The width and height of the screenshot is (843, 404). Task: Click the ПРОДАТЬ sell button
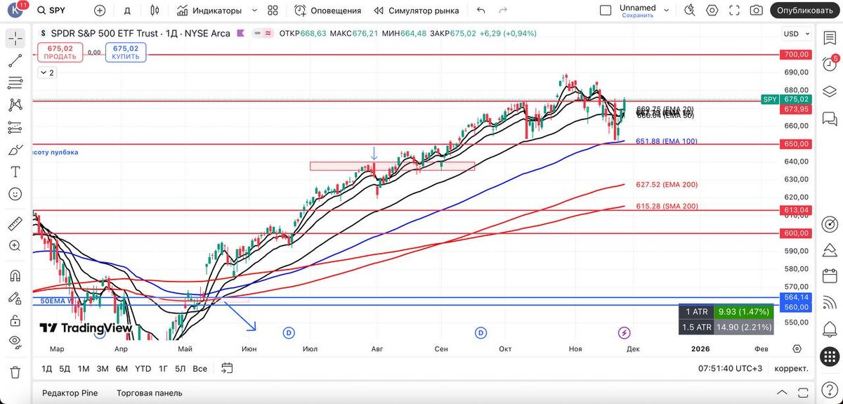coord(60,52)
